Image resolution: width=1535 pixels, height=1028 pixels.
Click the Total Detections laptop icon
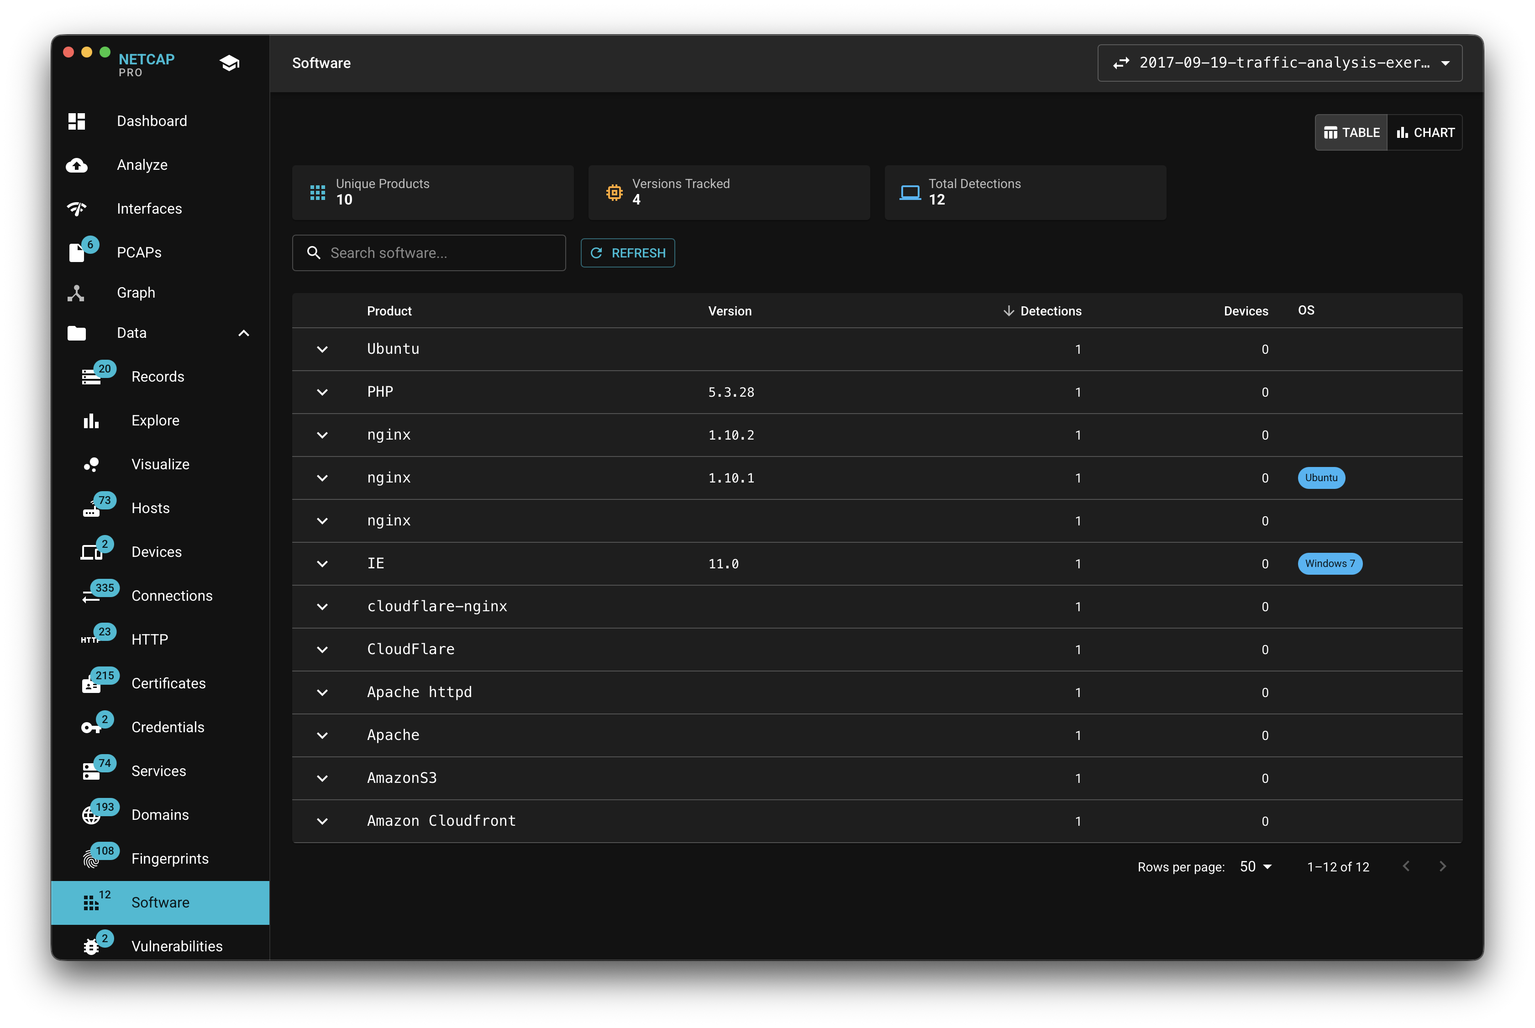tap(910, 192)
